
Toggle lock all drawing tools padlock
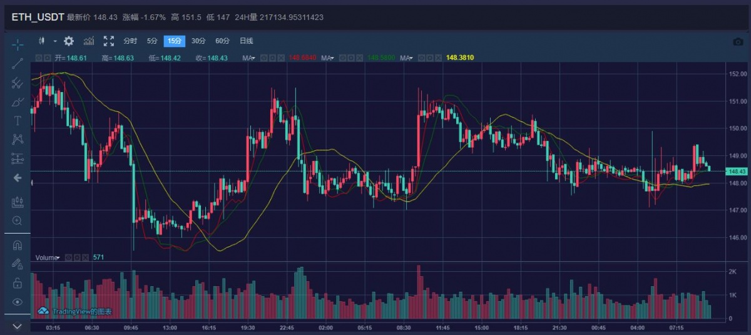(18, 283)
